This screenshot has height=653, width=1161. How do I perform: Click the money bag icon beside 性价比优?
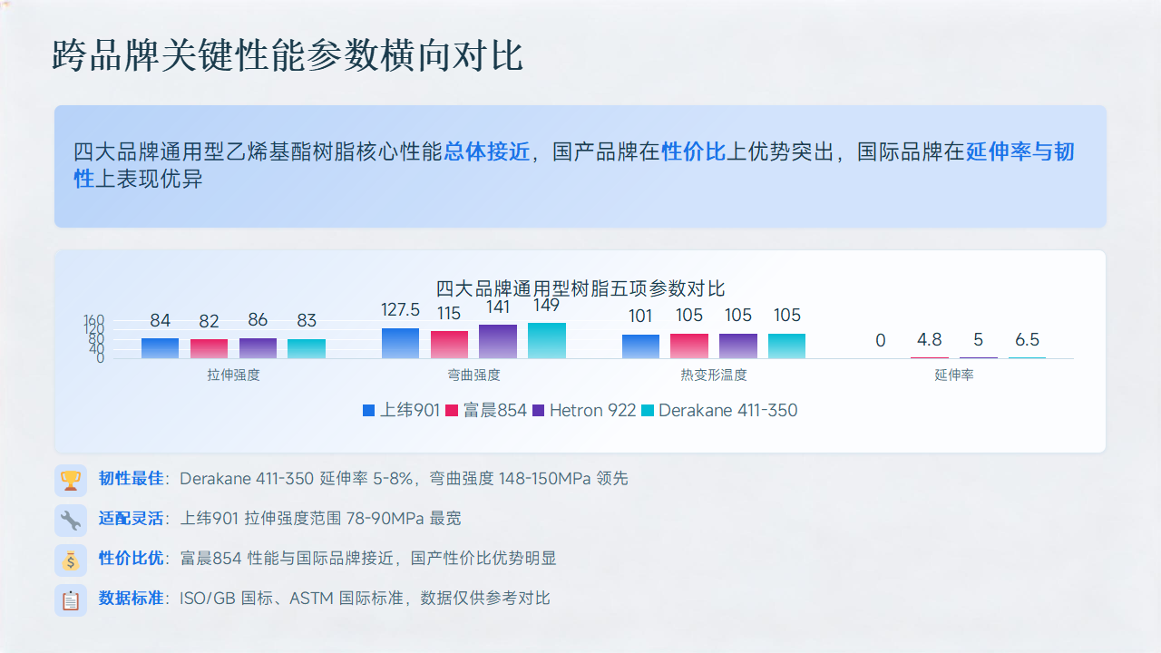point(71,560)
